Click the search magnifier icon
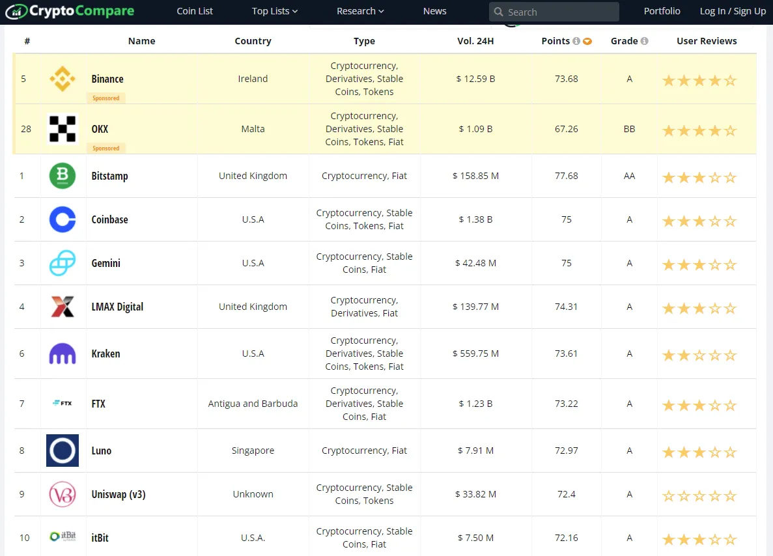This screenshot has width=773, height=556. [498, 12]
